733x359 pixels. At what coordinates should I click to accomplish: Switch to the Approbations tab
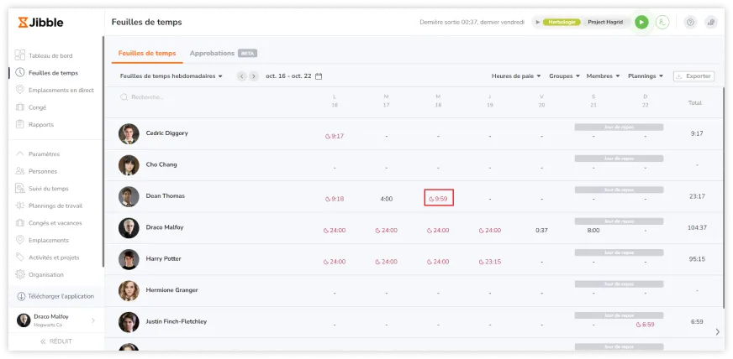click(212, 53)
